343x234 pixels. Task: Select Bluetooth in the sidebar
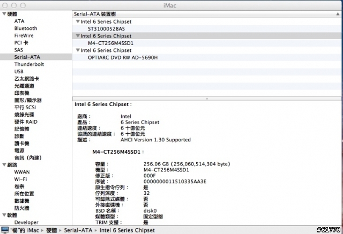coord(26,28)
